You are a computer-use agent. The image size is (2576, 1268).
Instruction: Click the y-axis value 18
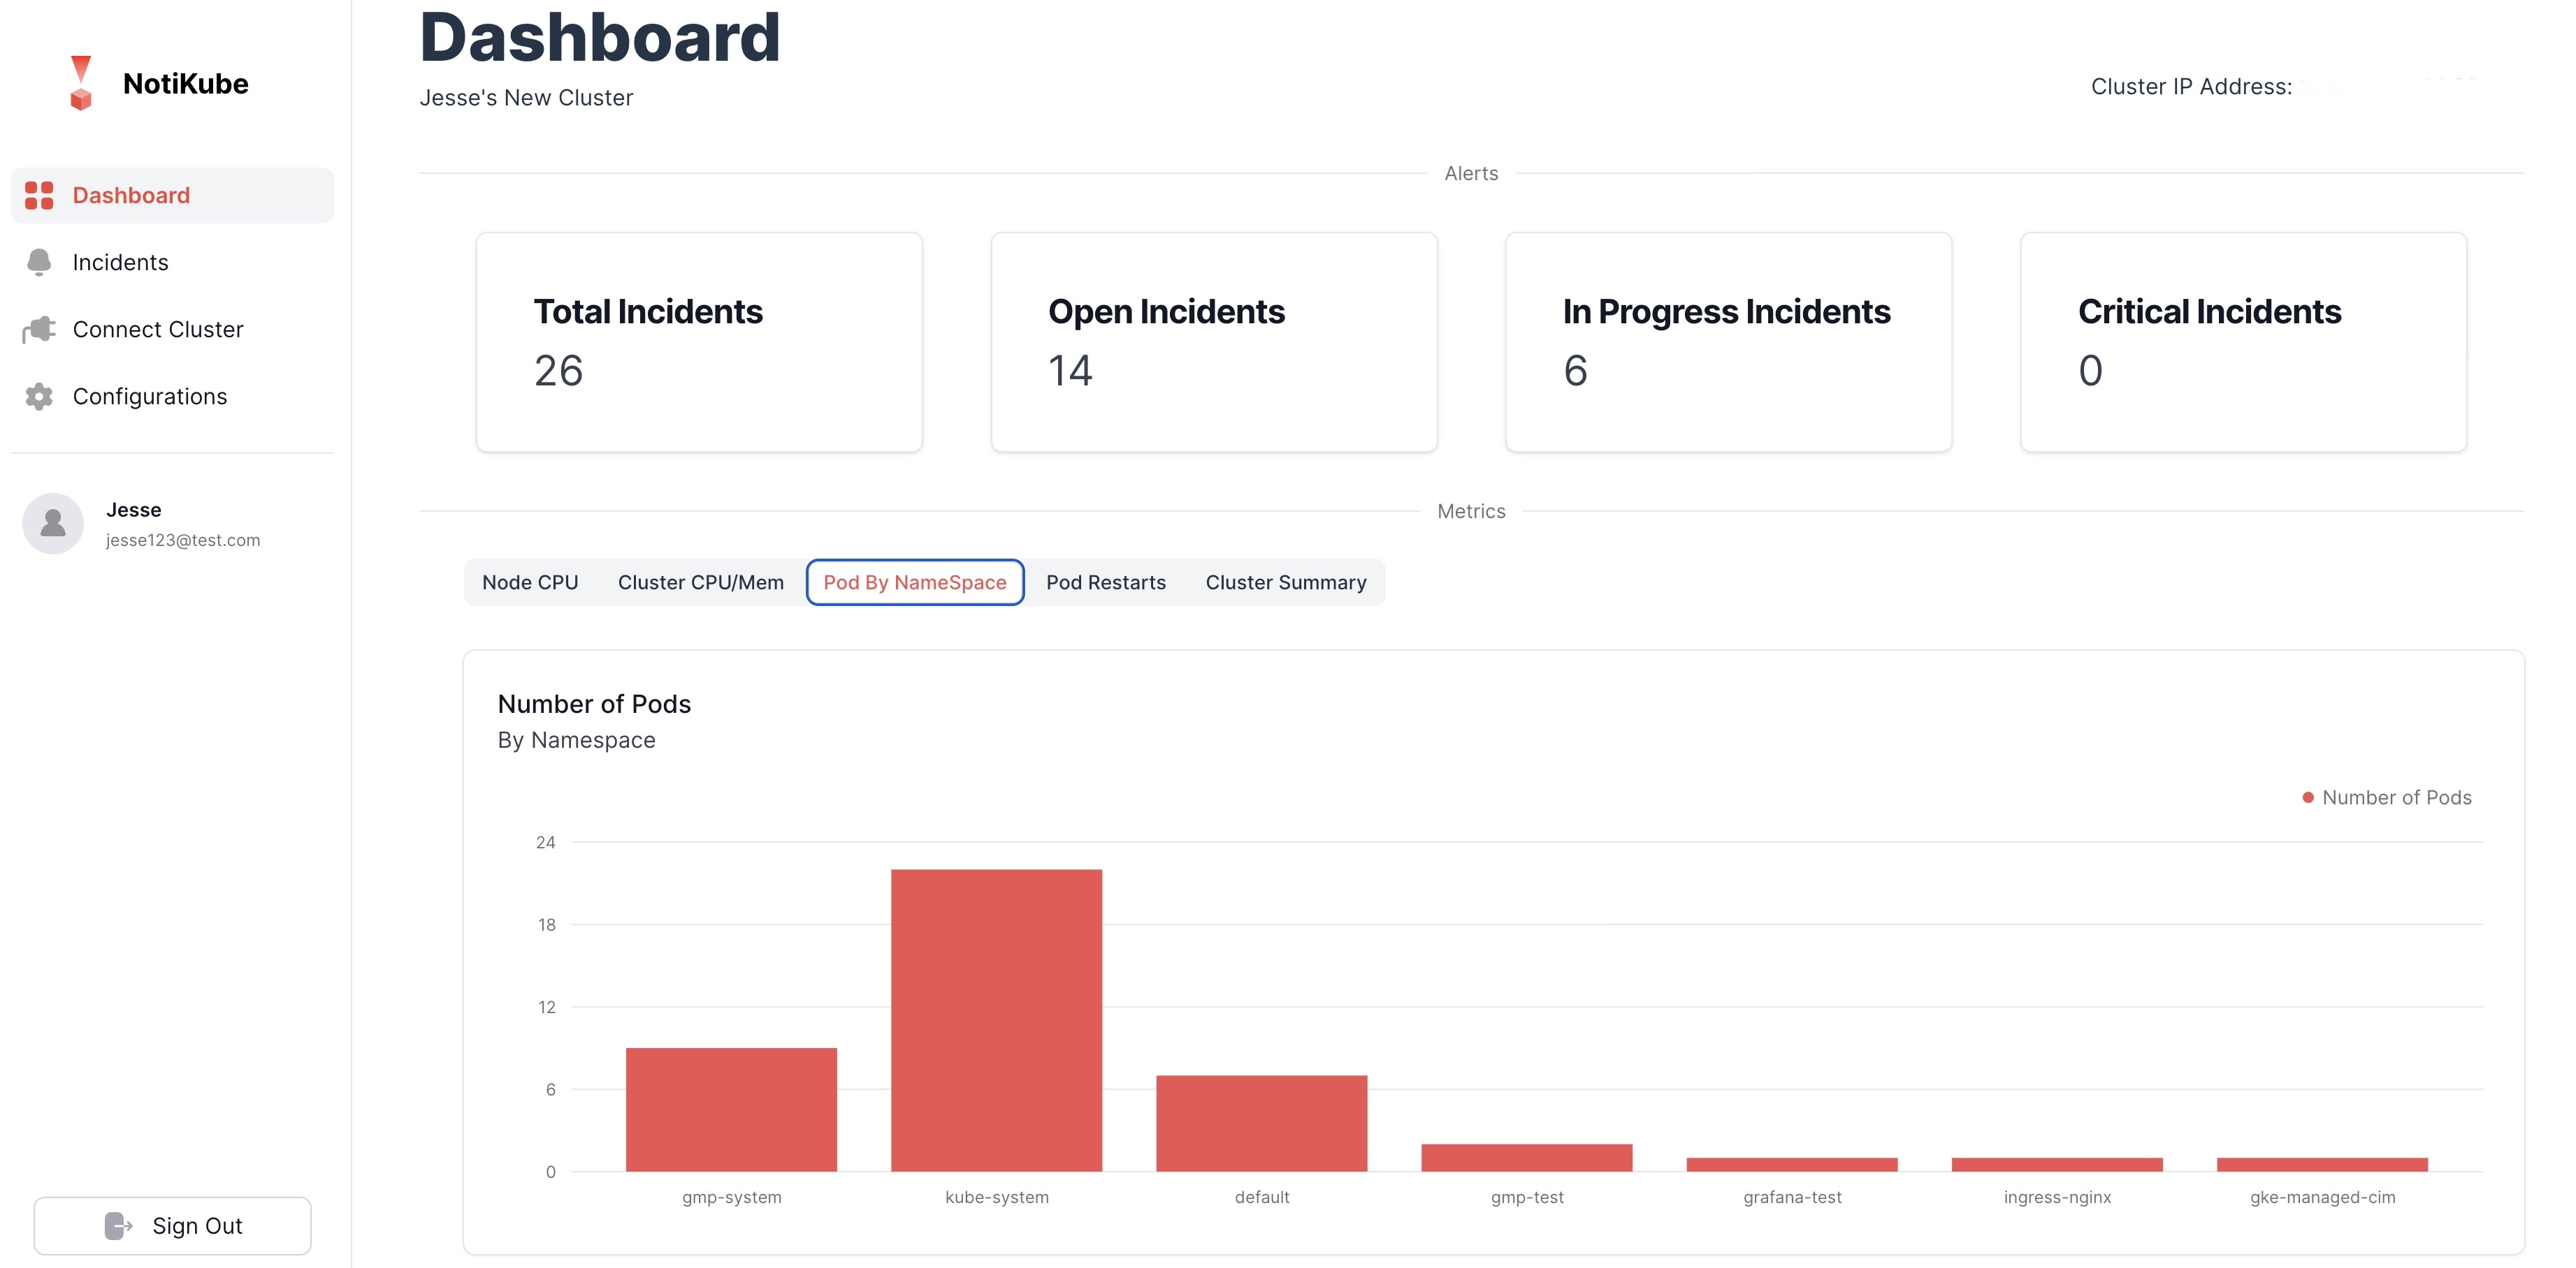click(x=546, y=924)
